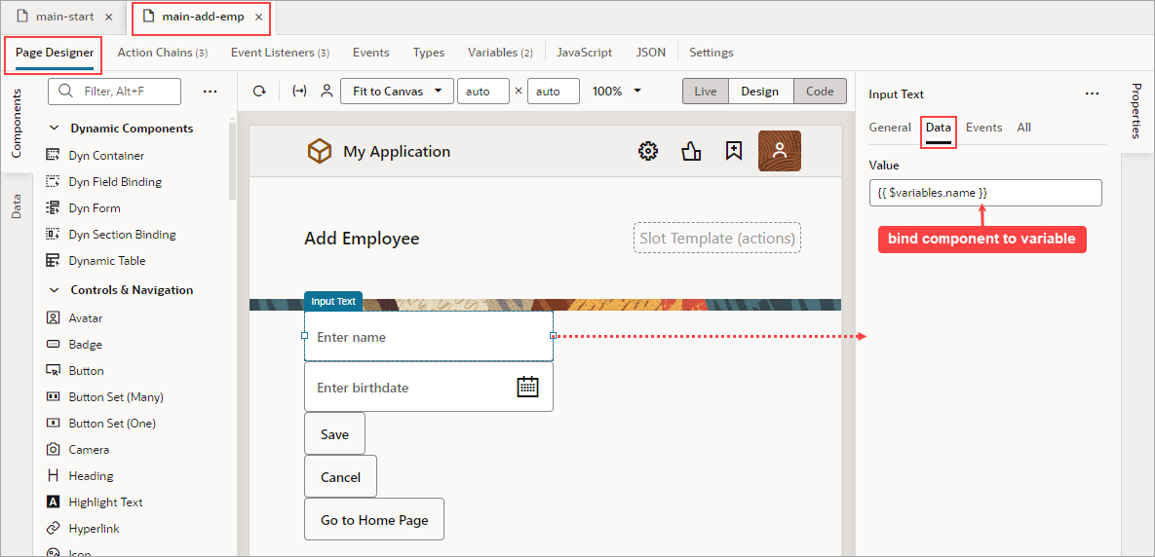Click the settings gear icon in app header
Image resolution: width=1155 pixels, height=557 pixels.
pos(647,152)
